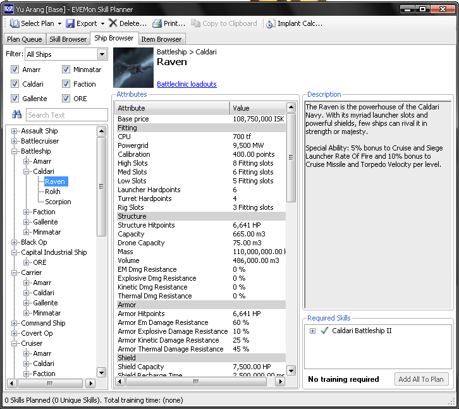Click the binoculars search icon
459x409 pixels.
(x=16, y=114)
